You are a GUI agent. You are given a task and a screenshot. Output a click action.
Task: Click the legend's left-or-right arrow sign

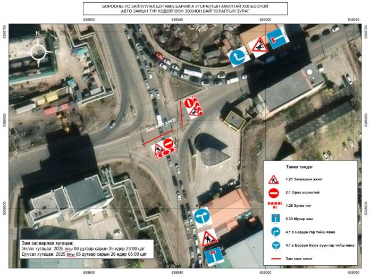pyautogui.click(x=274, y=246)
